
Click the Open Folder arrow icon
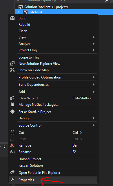(12, 172)
